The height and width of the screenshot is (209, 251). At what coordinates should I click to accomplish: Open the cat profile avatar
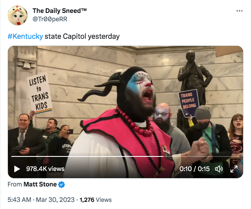coord(18,15)
